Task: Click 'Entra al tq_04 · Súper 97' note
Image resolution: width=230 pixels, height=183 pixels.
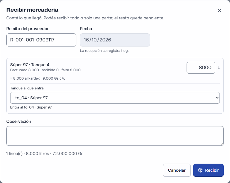Action: coord(31,107)
